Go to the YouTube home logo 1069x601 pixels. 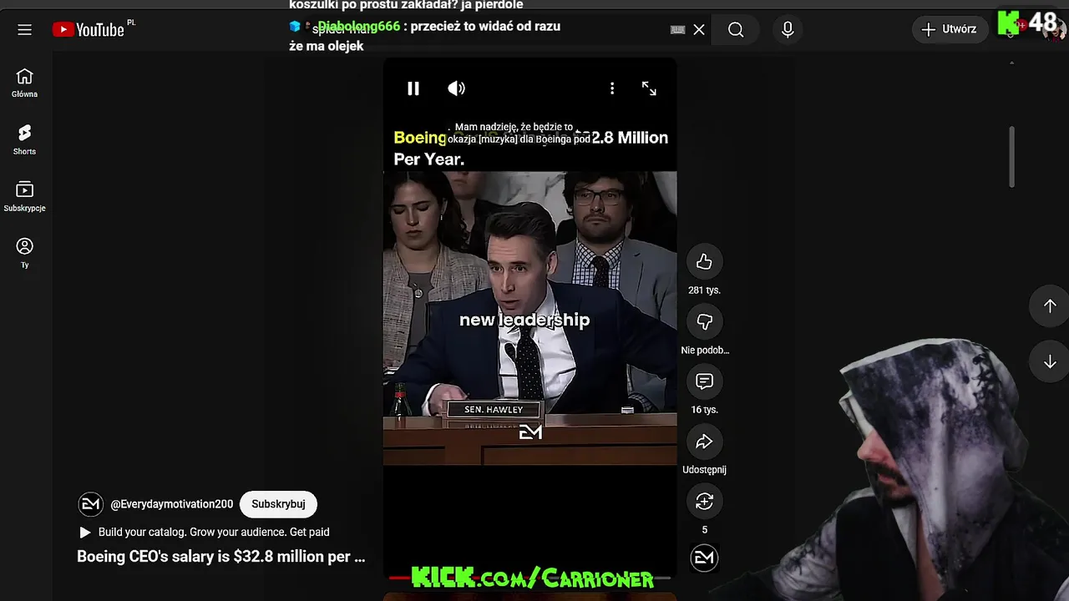point(88,30)
